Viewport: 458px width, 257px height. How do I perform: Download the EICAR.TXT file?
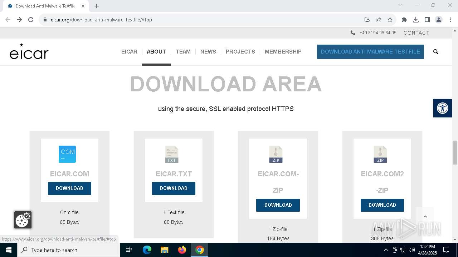[x=174, y=188]
